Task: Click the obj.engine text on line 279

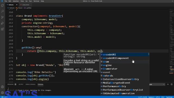Action: pos(40,79)
